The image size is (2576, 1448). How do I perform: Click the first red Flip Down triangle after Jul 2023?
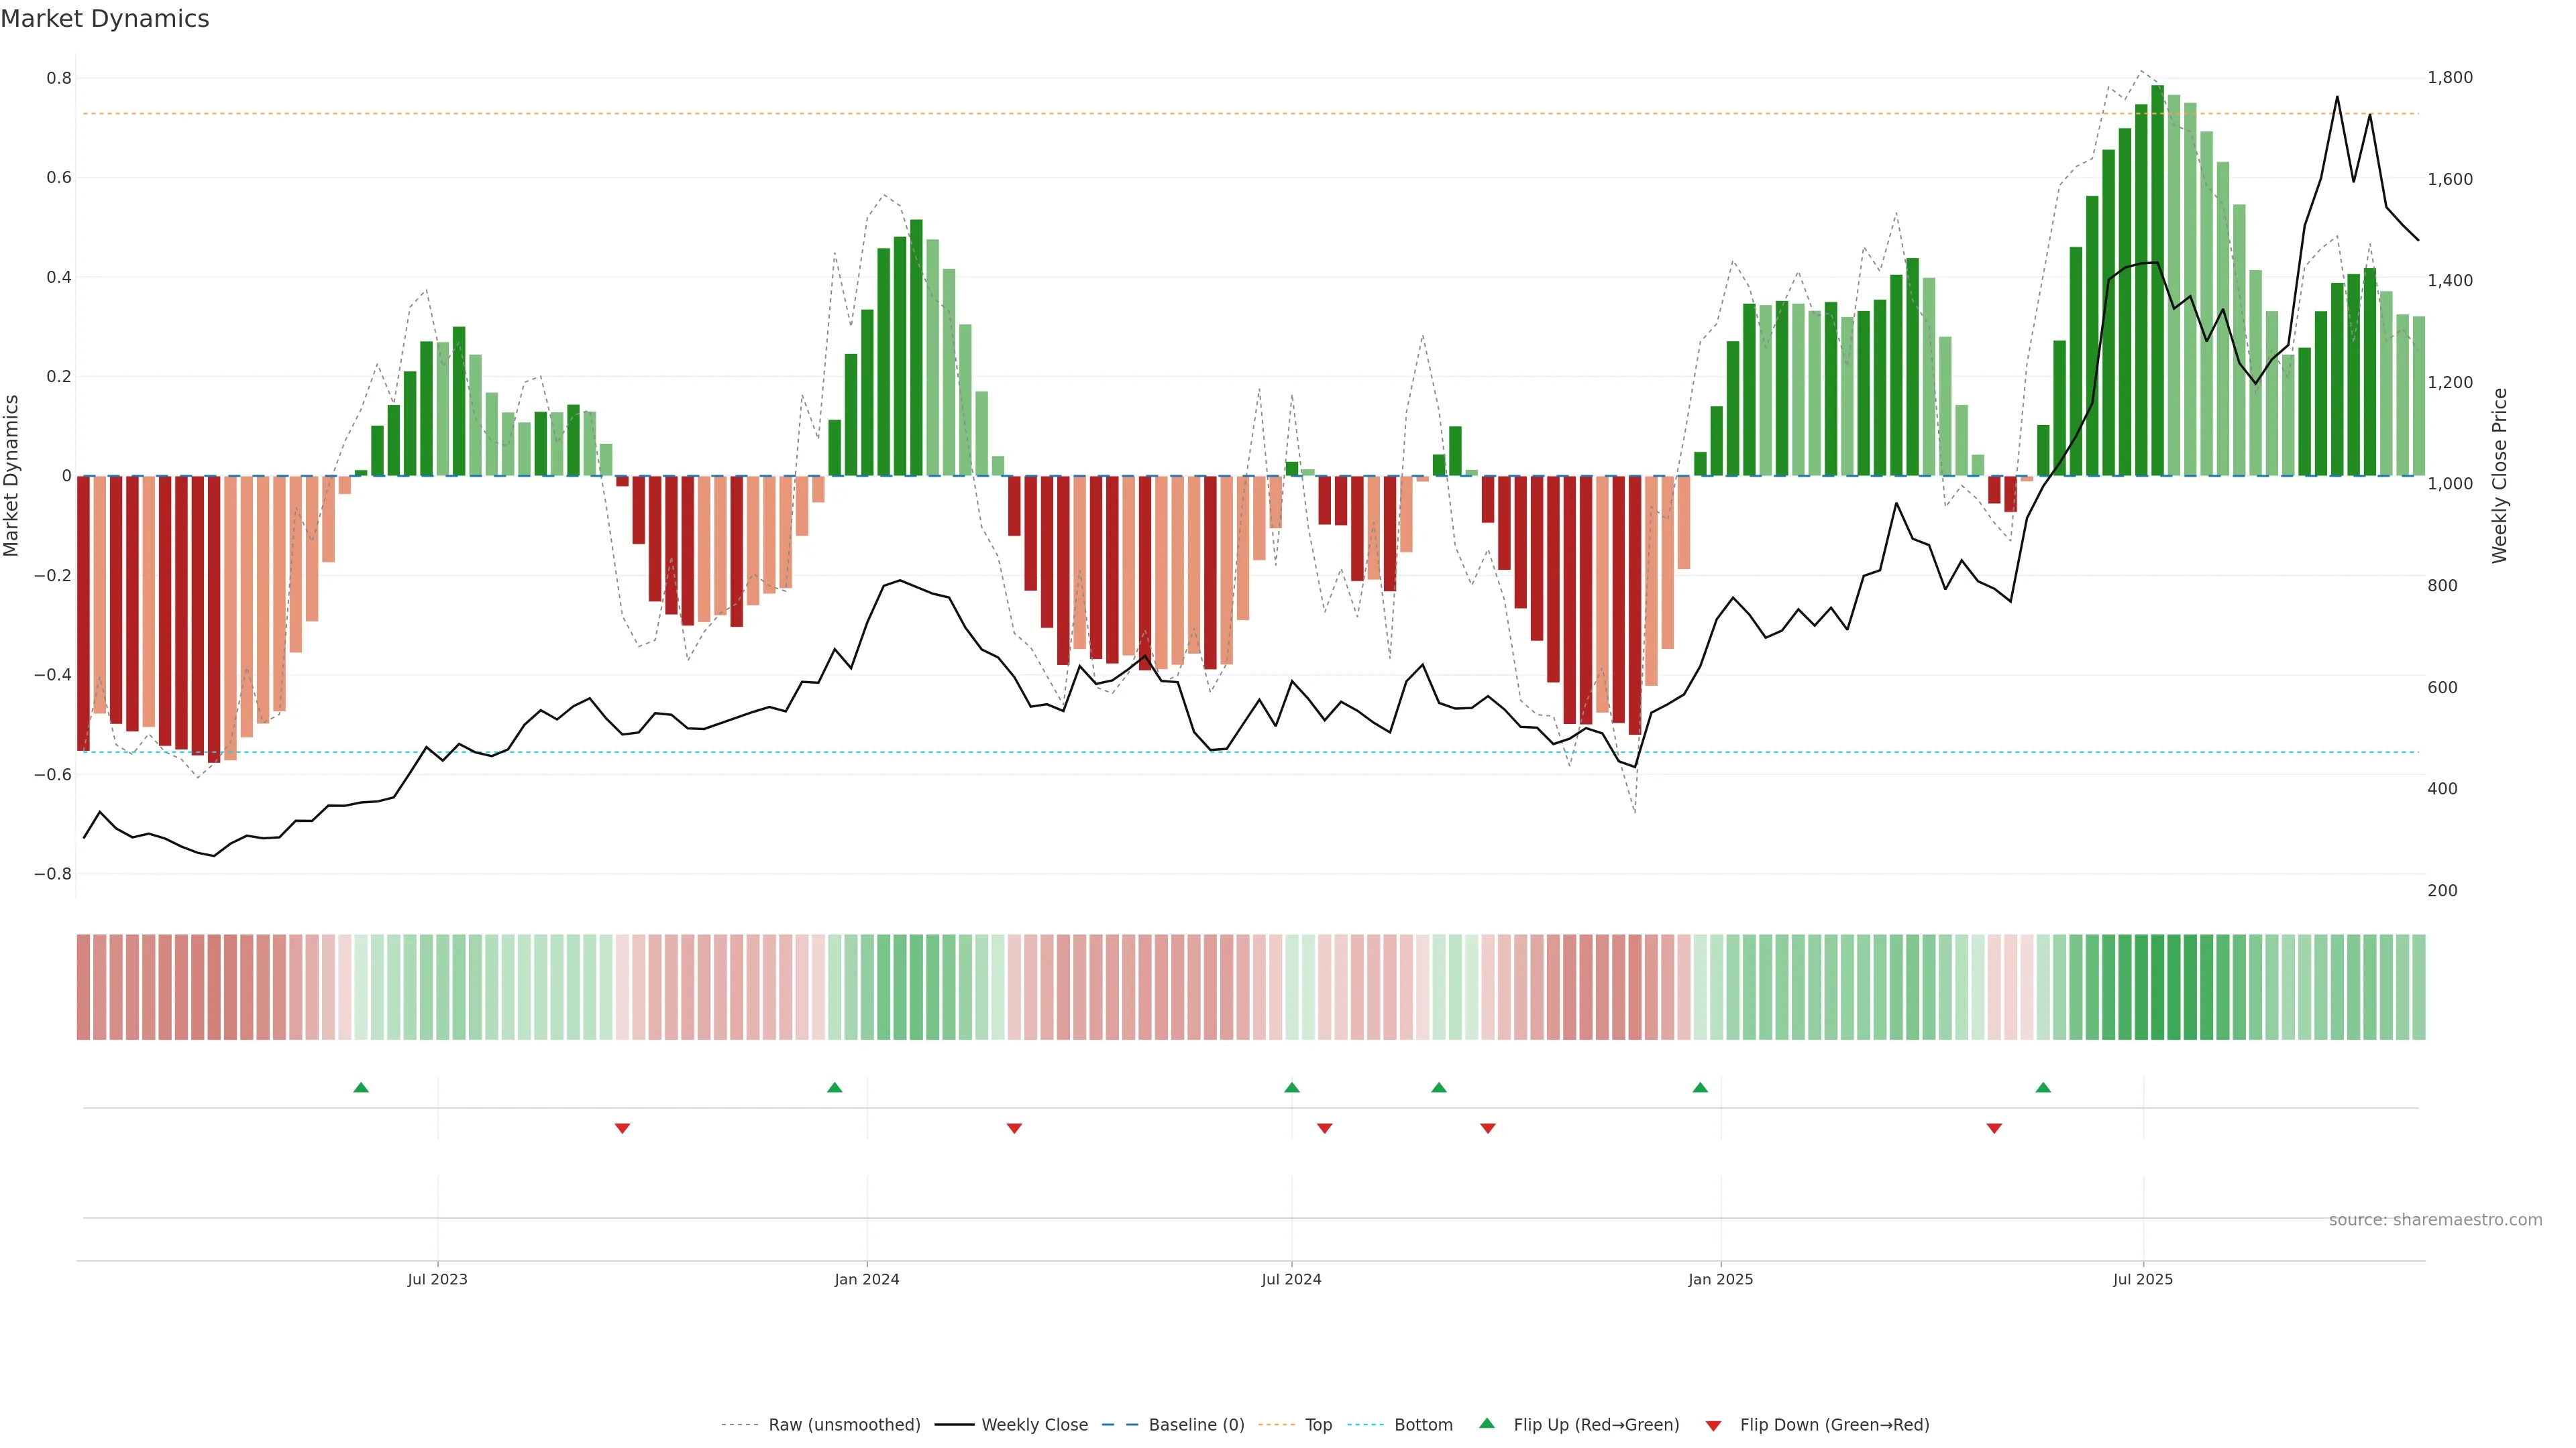(x=622, y=1128)
